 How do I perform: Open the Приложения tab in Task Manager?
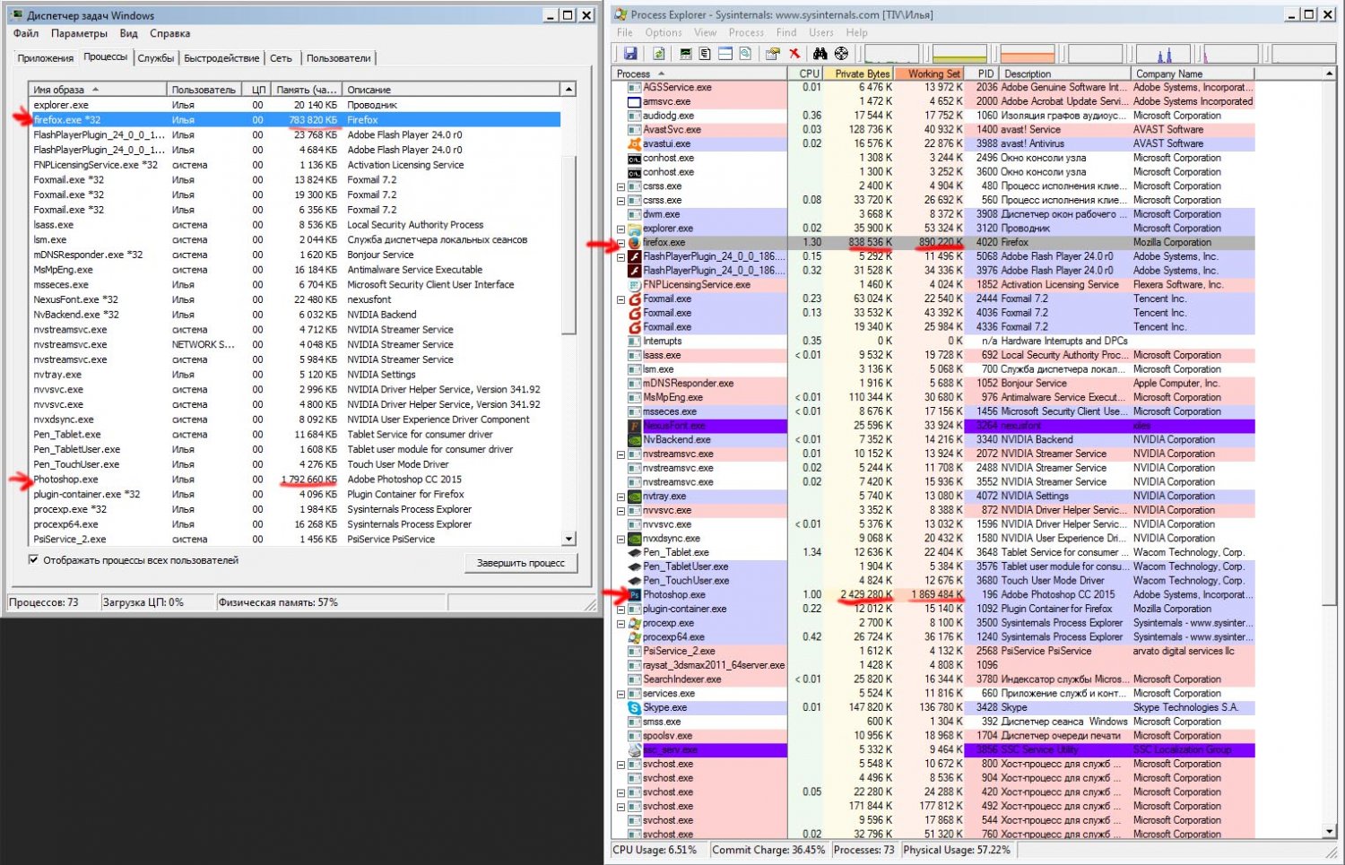(x=45, y=58)
